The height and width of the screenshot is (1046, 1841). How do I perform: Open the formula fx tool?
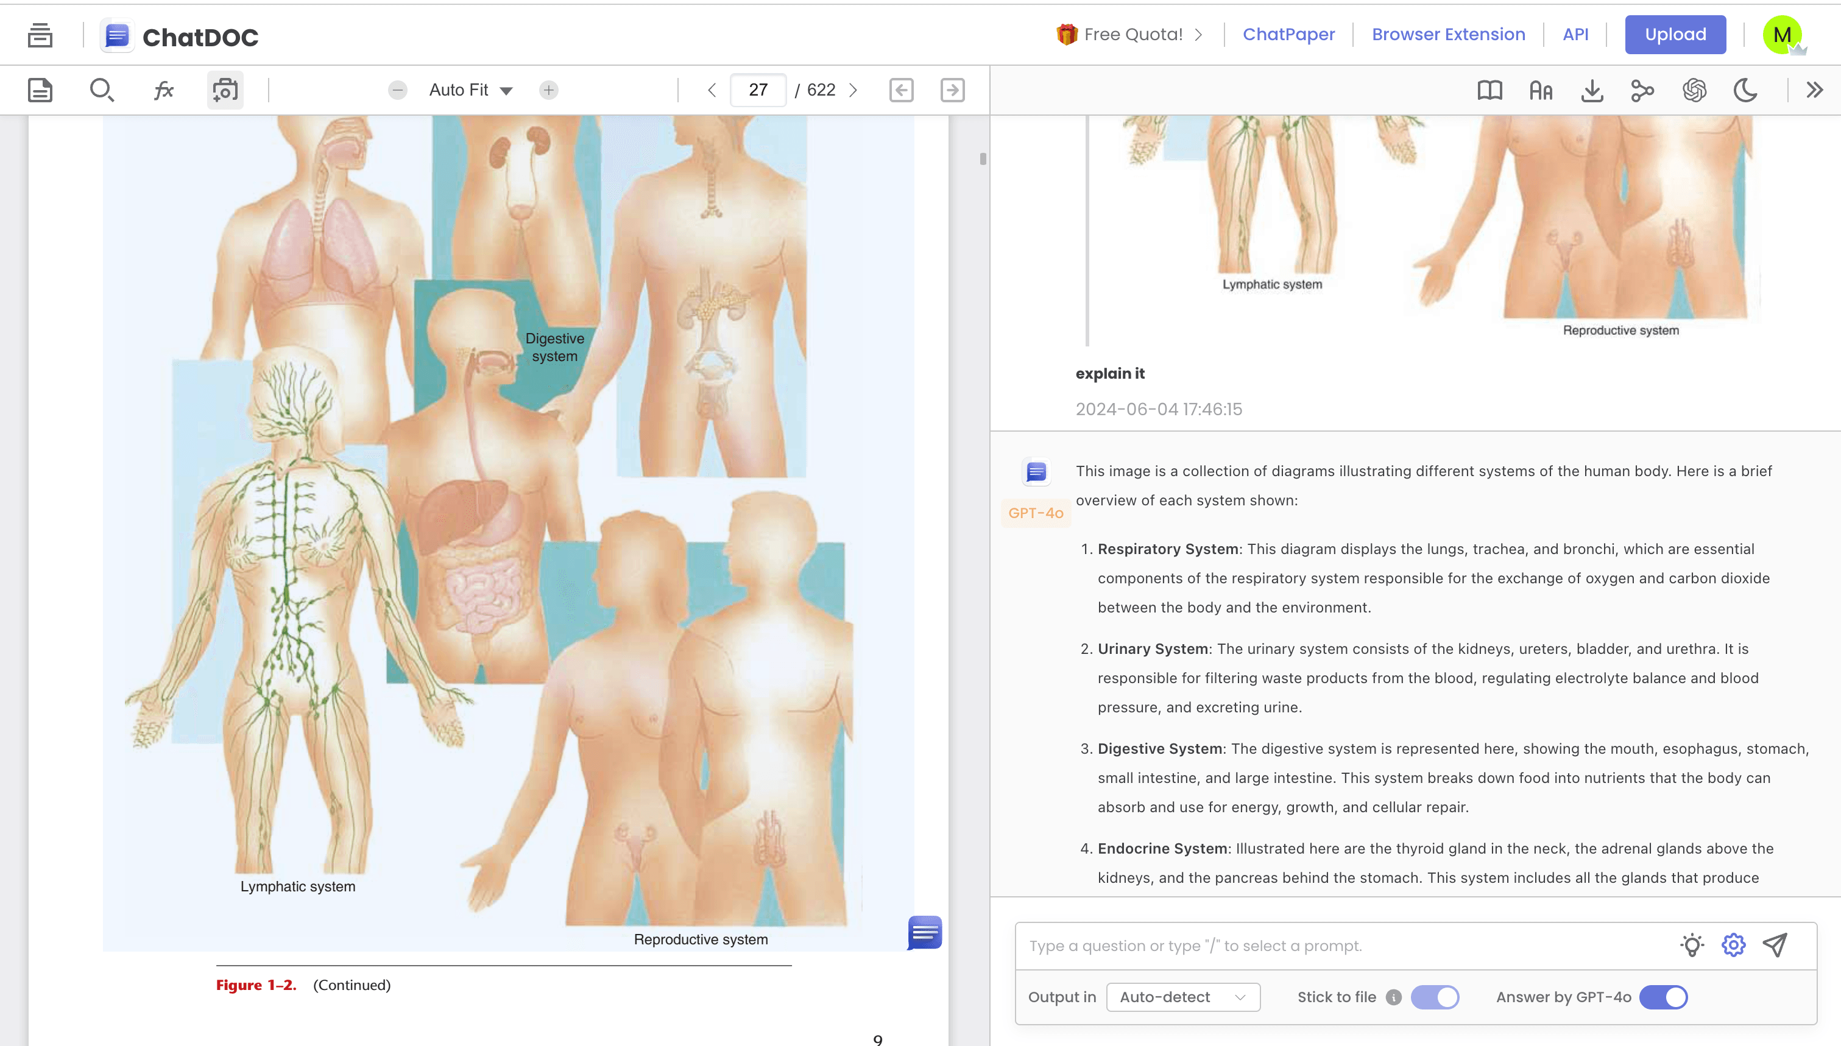[x=164, y=90]
